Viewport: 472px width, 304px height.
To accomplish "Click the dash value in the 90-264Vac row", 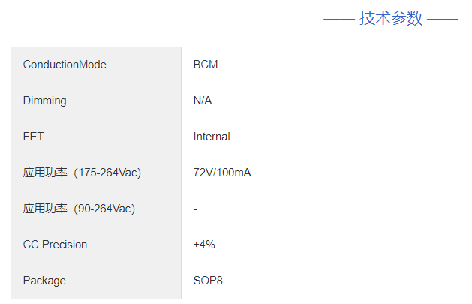I will tap(195, 209).
